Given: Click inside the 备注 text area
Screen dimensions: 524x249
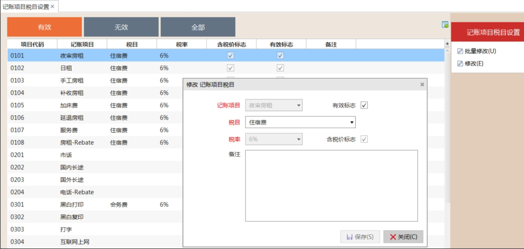Looking at the screenshot, I should pos(331,185).
